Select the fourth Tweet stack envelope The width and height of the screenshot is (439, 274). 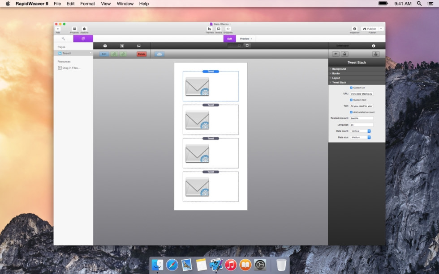(x=197, y=187)
